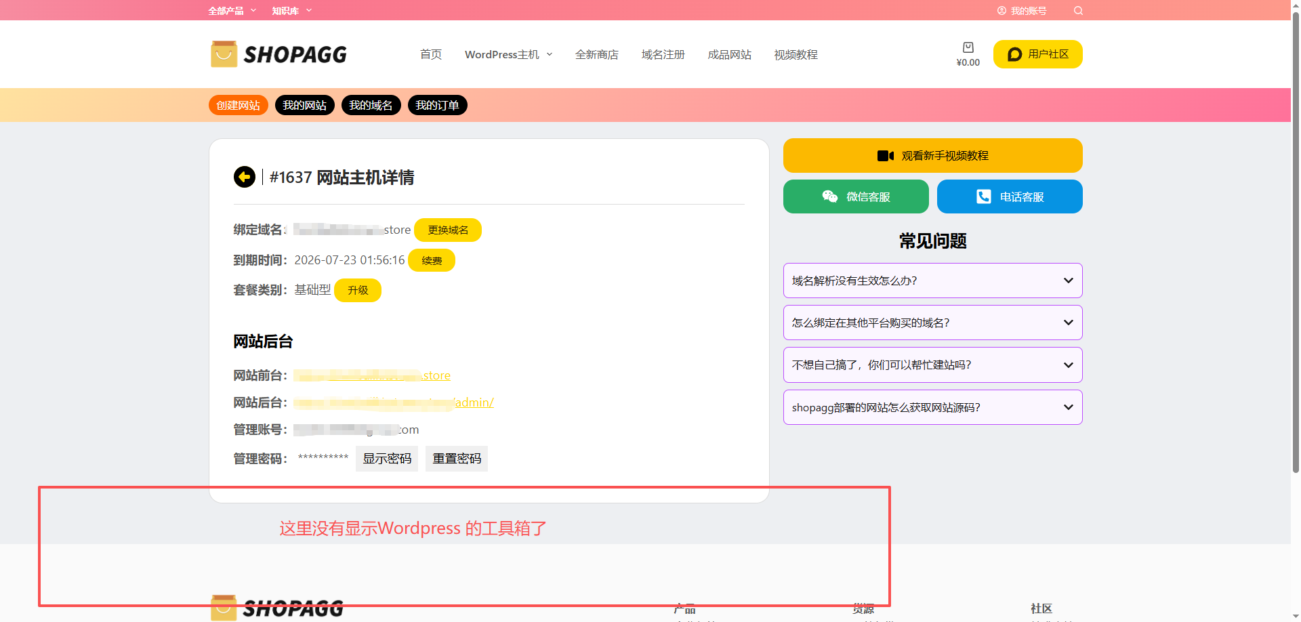Viewport: 1301px width, 622px height.
Task: Click the 升级 upgrade button
Action: [358, 290]
